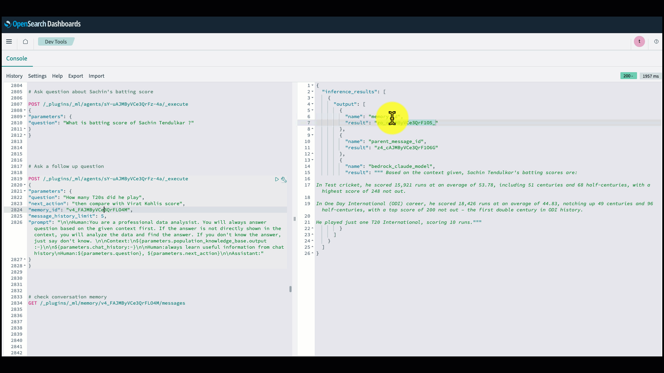Collapse output array fold at response line 4

click(x=312, y=104)
